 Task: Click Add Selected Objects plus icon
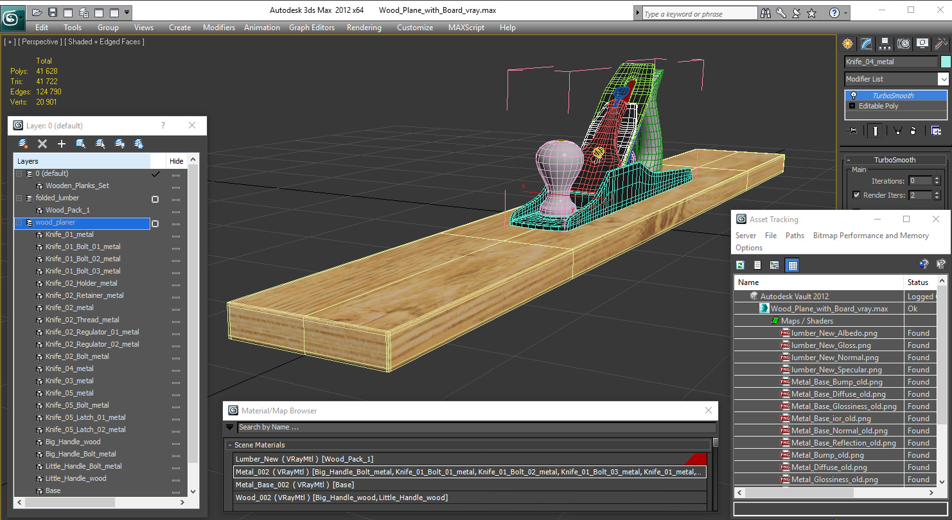62,144
